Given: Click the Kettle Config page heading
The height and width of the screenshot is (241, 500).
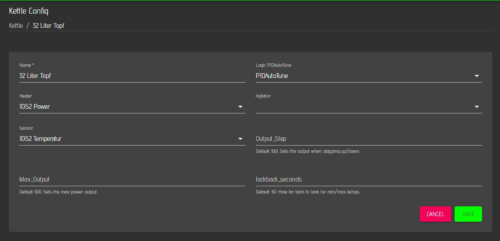Looking at the screenshot, I should point(29,11).
